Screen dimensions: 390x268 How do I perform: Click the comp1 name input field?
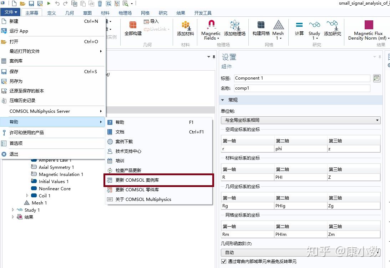(x=302, y=88)
